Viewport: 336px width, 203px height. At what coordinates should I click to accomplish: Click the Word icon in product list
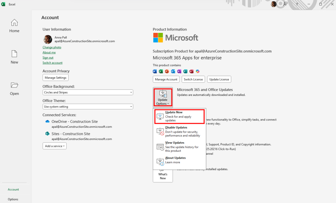point(155,72)
